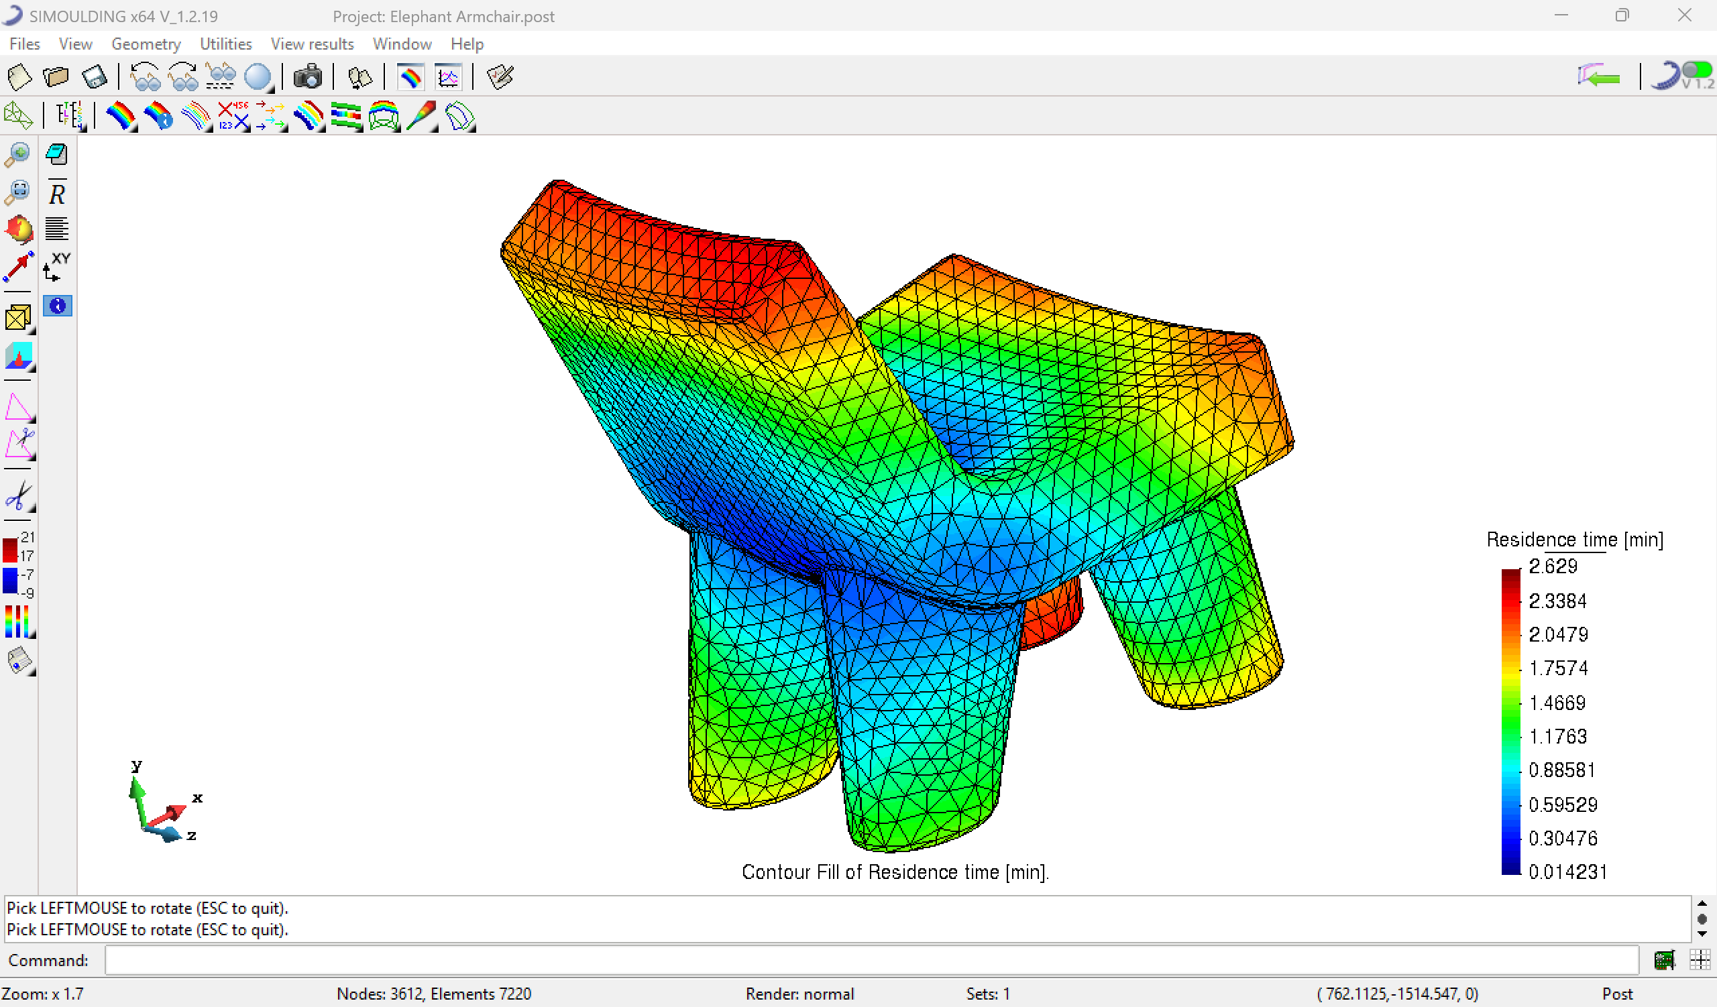The width and height of the screenshot is (1717, 1007).
Task: Open the Window menu
Action: click(402, 44)
